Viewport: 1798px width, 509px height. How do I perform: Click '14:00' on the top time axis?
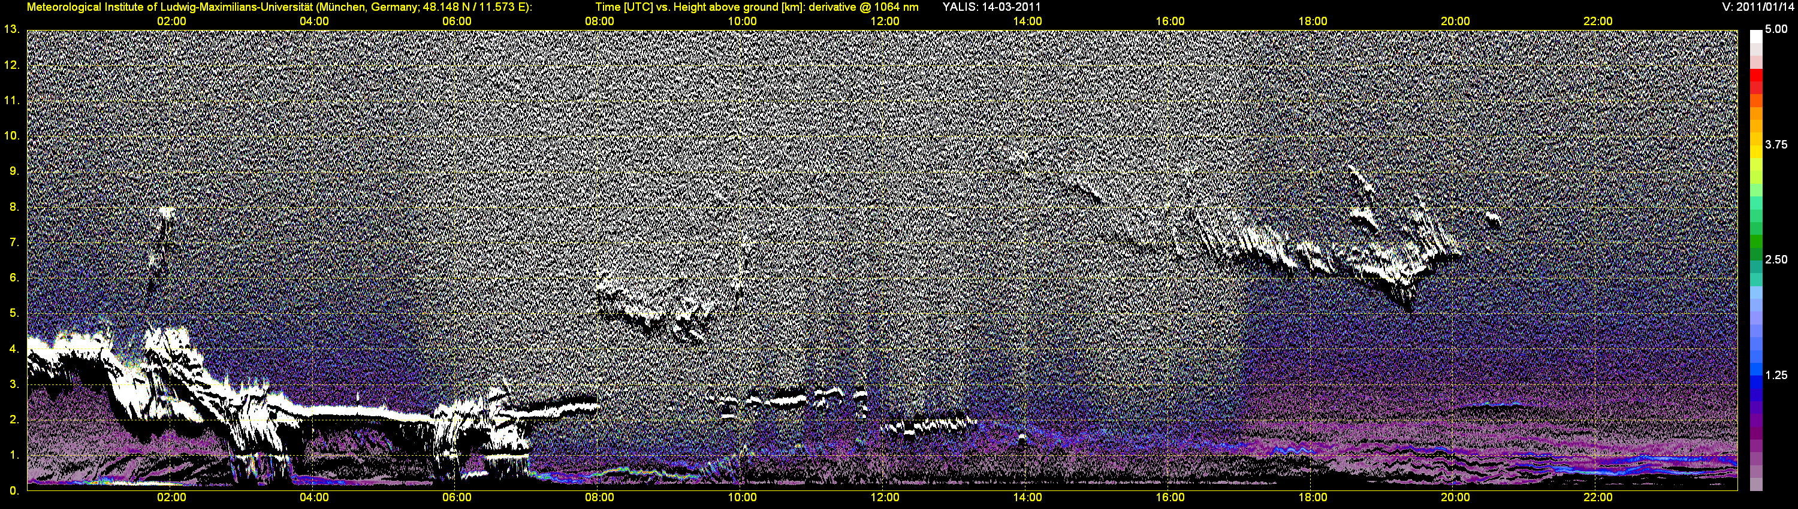[1028, 22]
